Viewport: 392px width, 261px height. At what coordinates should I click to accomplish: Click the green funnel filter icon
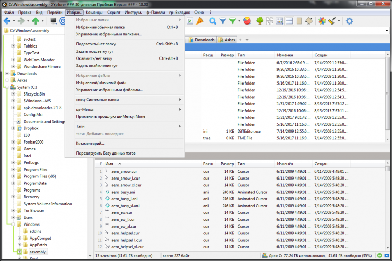pyautogui.click(x=233, y=21)
